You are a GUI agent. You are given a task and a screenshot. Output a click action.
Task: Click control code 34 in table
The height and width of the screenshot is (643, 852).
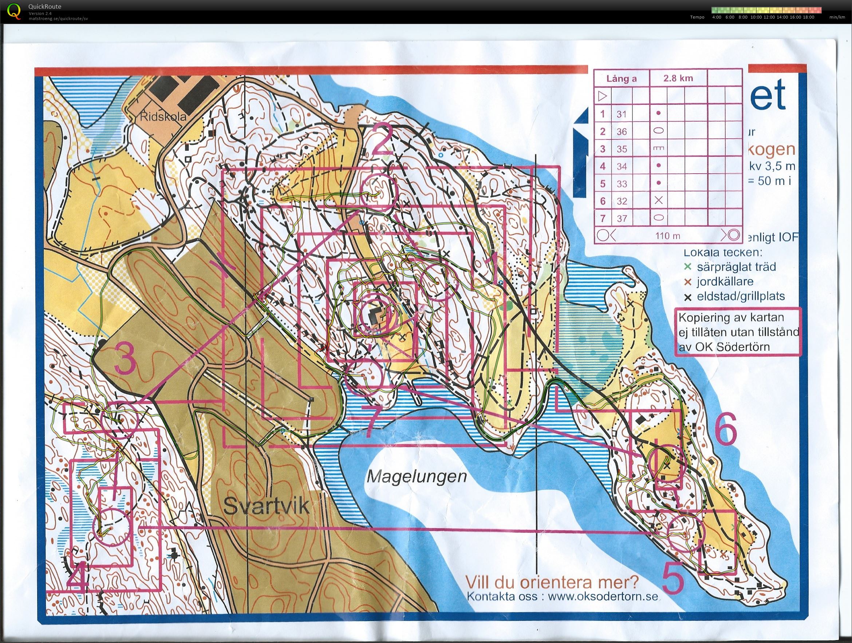[x=621, y=166]
